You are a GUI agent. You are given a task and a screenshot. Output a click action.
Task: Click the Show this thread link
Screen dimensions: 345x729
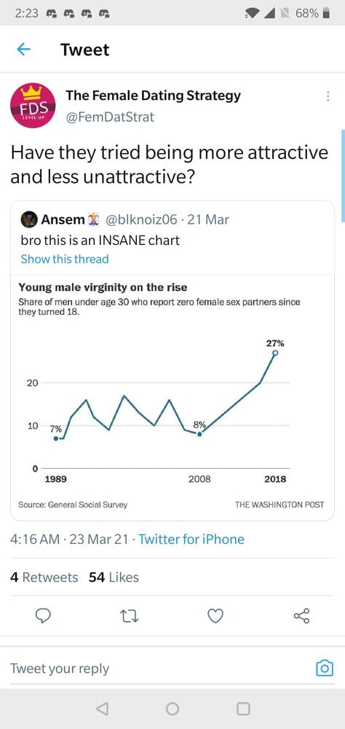point(65,259)
